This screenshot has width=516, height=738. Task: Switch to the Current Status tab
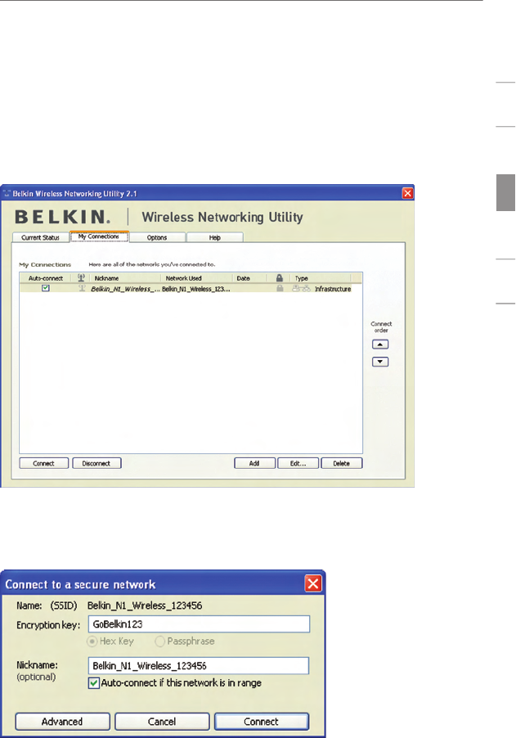tap(40, 238)
